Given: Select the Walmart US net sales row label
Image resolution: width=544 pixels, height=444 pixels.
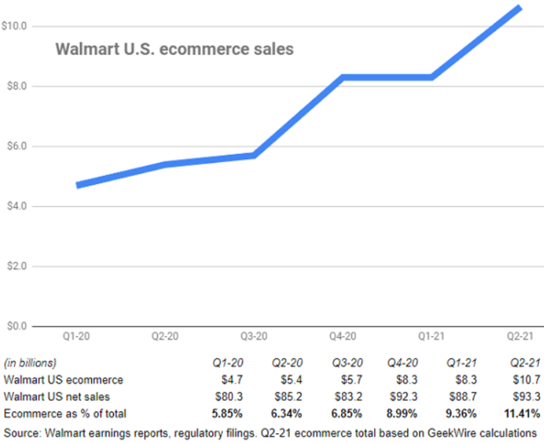Looking at the screenshot, I should click(x=61, y=396).
